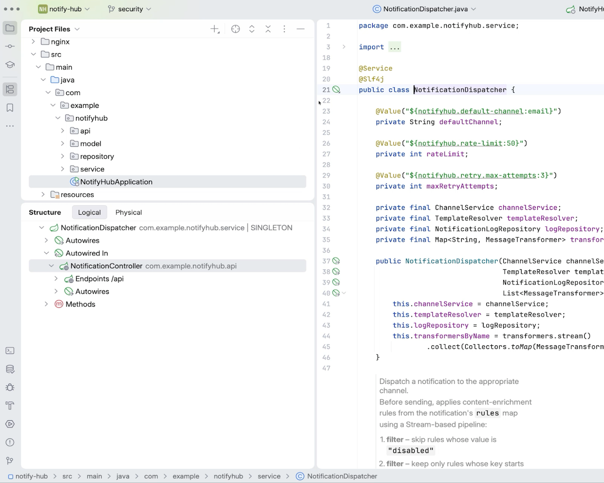Click collapsed import ellipsis in editor
The image size is (604, 483).
tap(395, 47)
